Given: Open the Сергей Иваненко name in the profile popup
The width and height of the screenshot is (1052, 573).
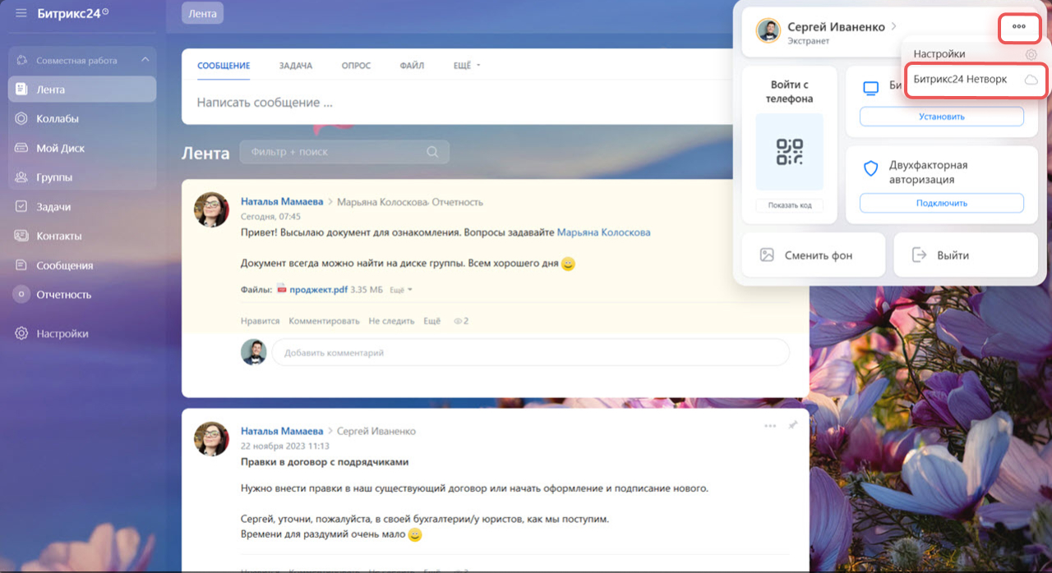Looking at the screenshot, I should [836, 26].
